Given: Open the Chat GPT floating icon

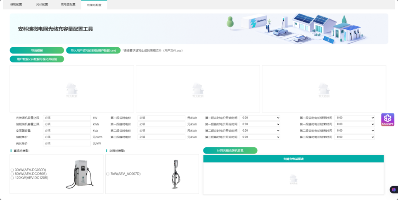Looking at the screenshot, I should coord(387,120).
